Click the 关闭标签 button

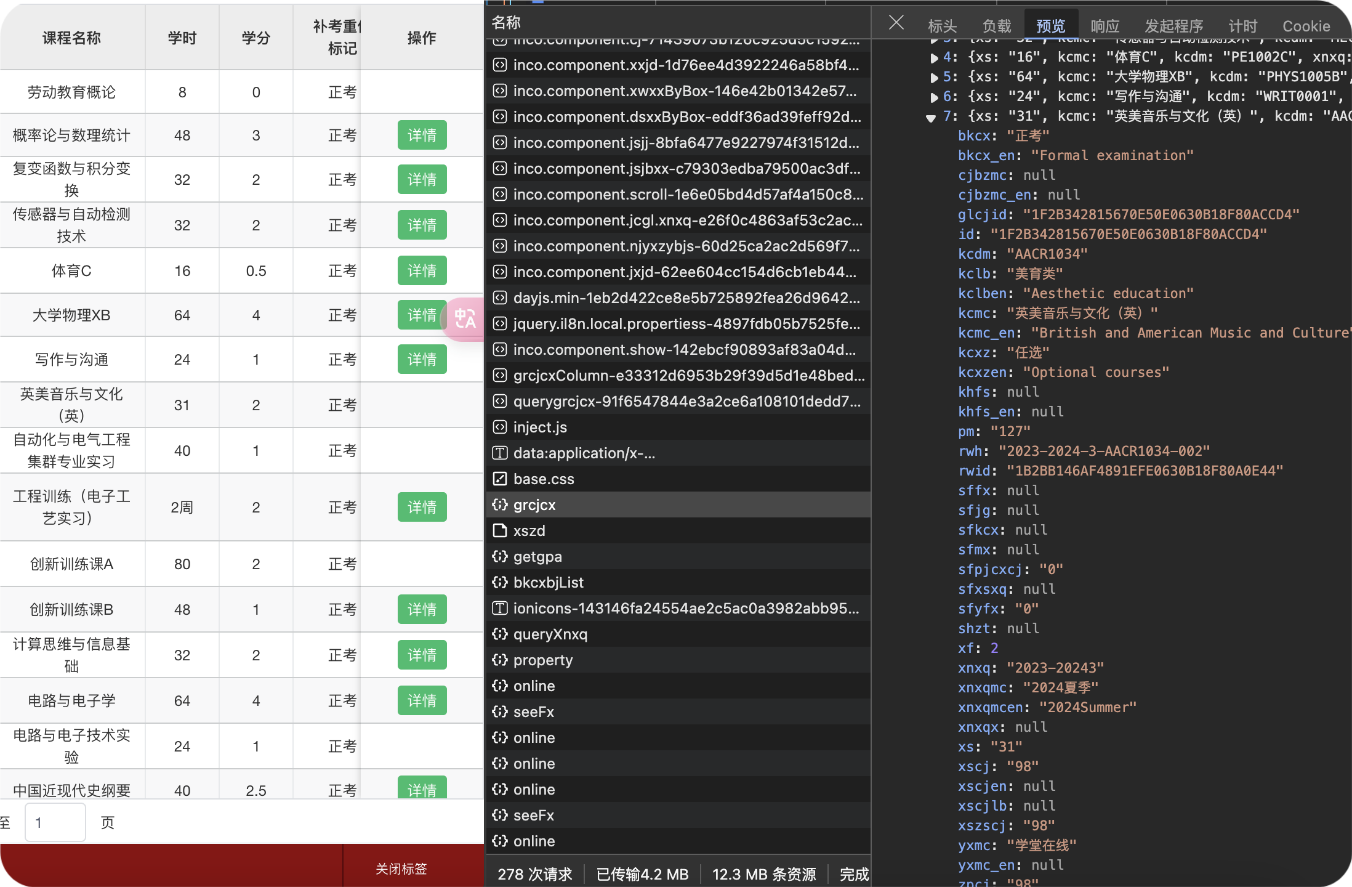pos(401,869)
